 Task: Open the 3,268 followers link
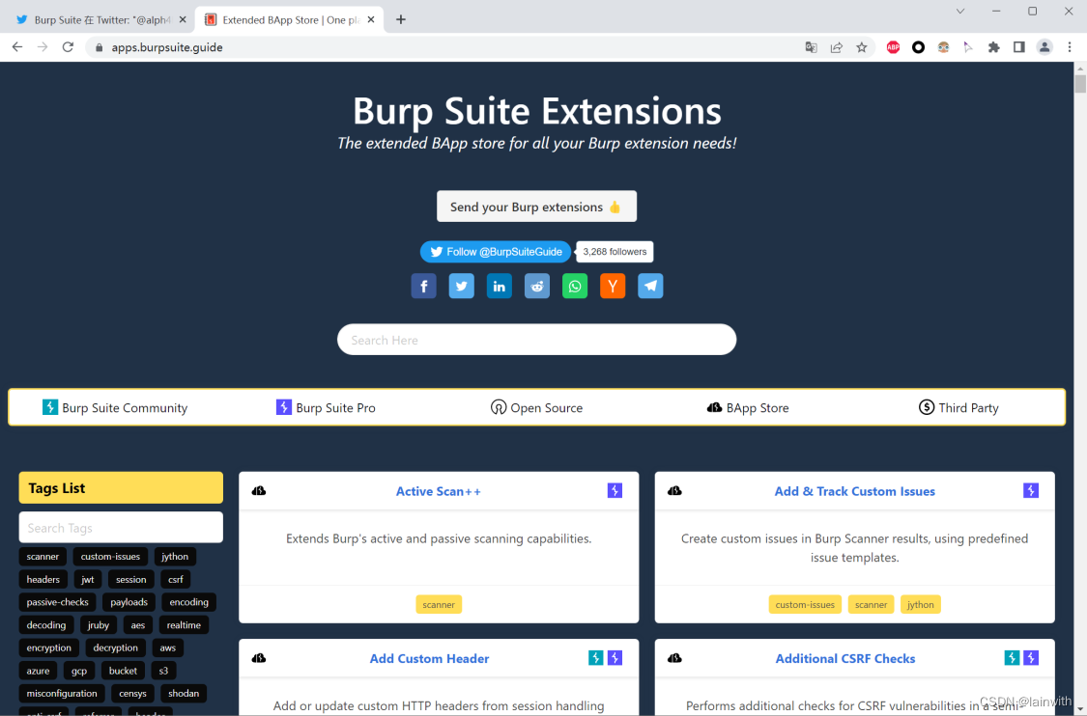pos(615,251)
